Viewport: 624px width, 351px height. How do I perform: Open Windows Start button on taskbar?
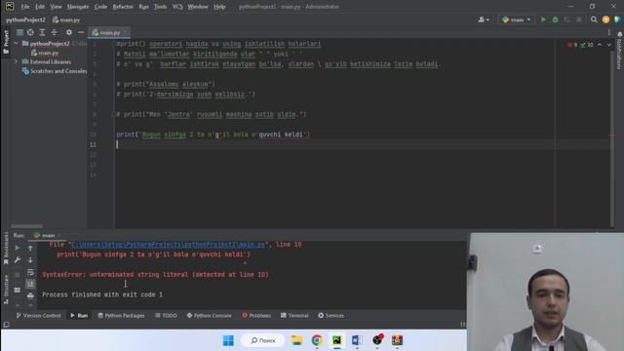pos(228,340)
